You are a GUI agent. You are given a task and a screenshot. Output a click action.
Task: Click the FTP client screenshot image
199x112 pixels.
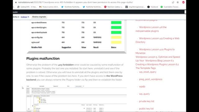coord(76,99)
